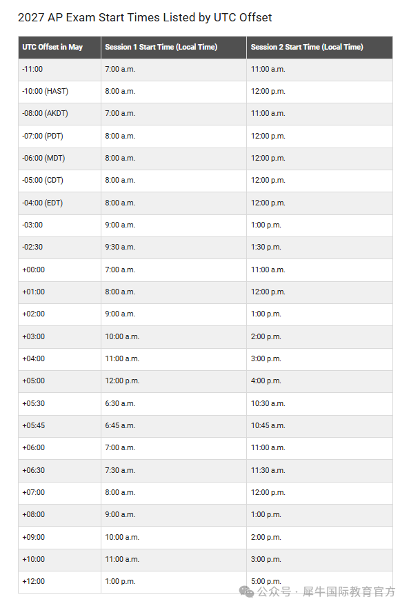The image size is (409, 608).
Task: Click the -06:00 (MDT) offset cell
Action: tap(60, 159)
